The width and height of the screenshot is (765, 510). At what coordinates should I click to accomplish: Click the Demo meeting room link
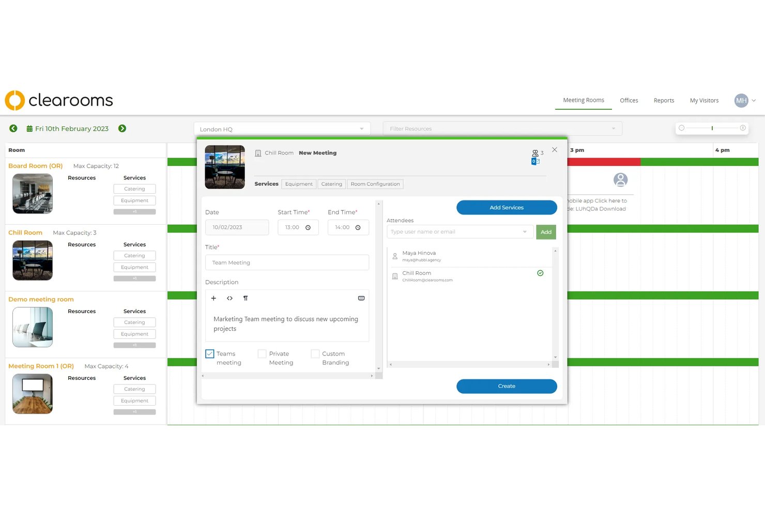41,299
